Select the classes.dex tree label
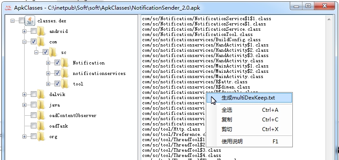Viewport: 339px width, 160px height. (52, 21)
